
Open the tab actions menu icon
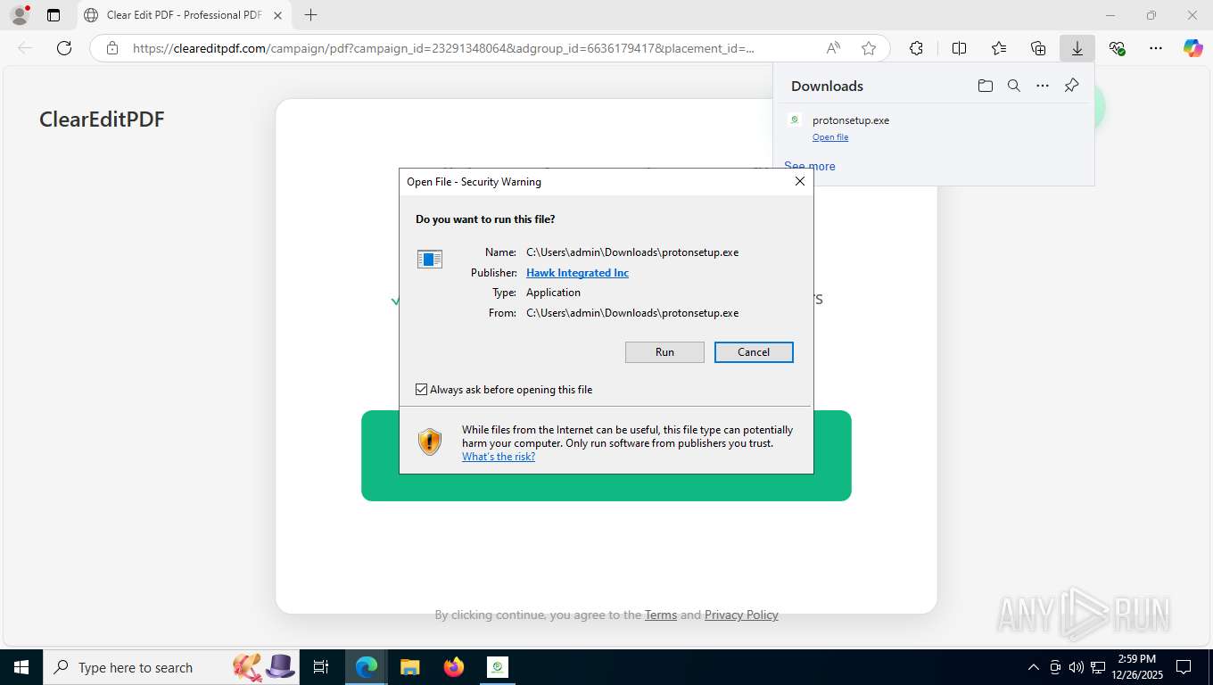pyautogui.click(x=54, y=15)
